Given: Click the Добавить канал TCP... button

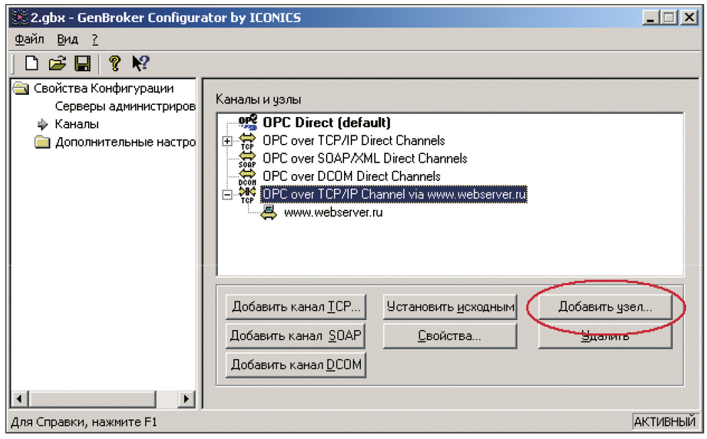Looking at the screenshot, I should (296, 307).
